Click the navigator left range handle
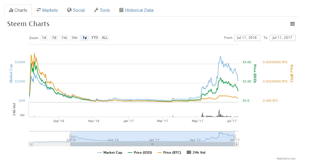The image size is (323, 163). pos(70,136)
